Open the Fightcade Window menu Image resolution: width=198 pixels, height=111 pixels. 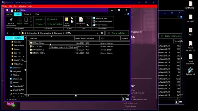pyautogui.click(x=22, y=6)
